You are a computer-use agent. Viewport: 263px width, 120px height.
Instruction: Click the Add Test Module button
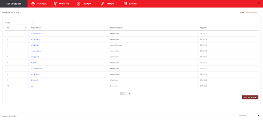click(250, 97)
